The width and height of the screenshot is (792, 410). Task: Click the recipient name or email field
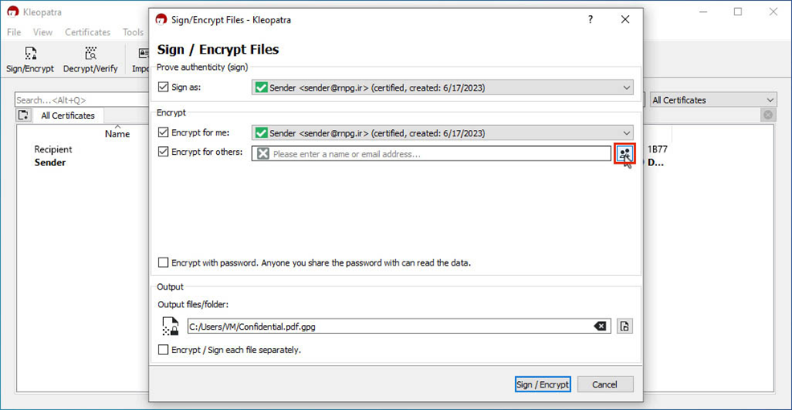click(431, 154)
